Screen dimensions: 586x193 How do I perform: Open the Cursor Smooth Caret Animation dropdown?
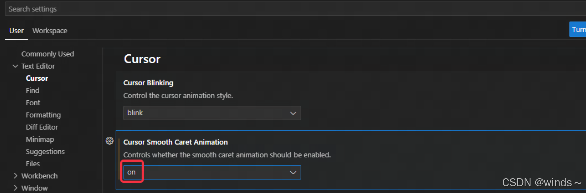[x=212, y=172]
